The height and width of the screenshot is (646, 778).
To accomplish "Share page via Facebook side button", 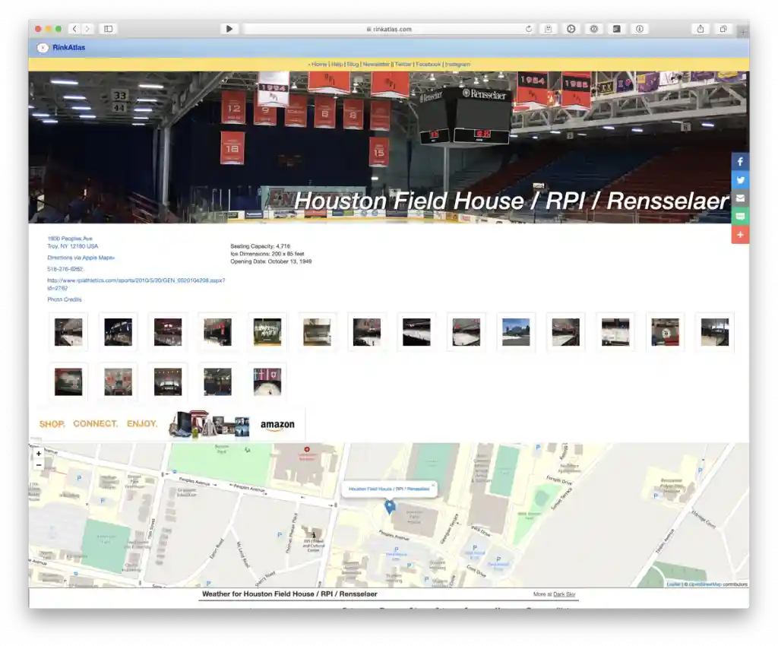I will pyautogui.click(x=740, y=162).
